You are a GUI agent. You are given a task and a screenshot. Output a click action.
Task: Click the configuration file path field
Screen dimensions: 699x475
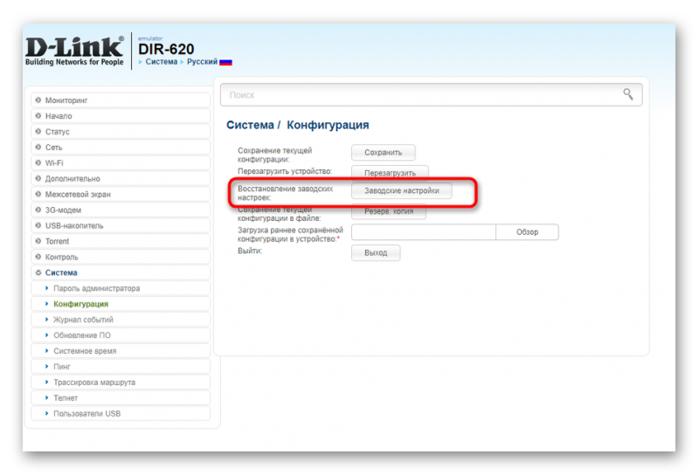pyautogui.click(x=424, y=231)
